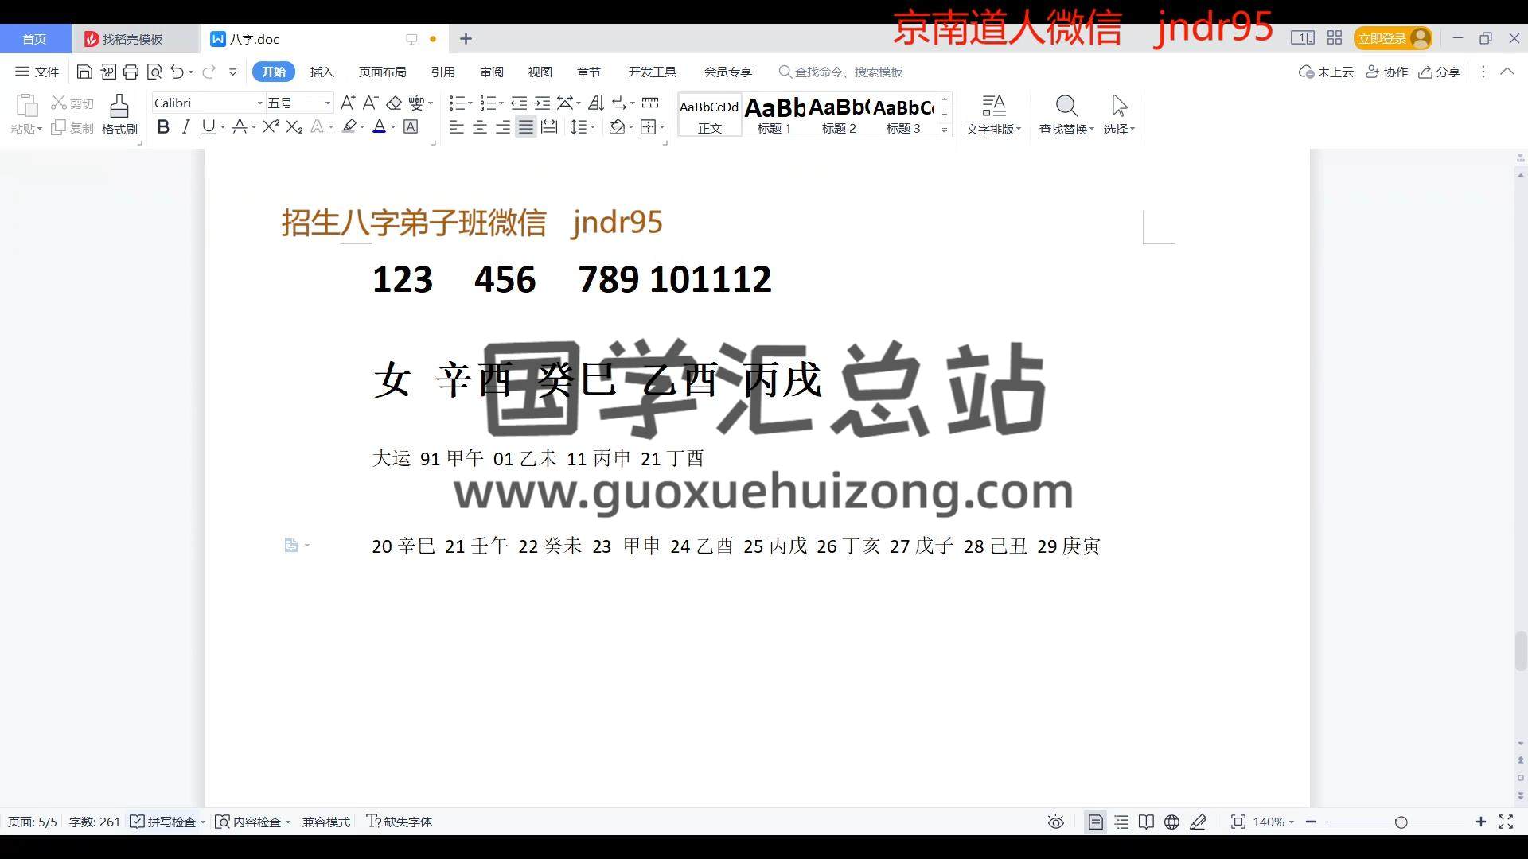
Task: Click the 分享 share button
Action: 1440,72
